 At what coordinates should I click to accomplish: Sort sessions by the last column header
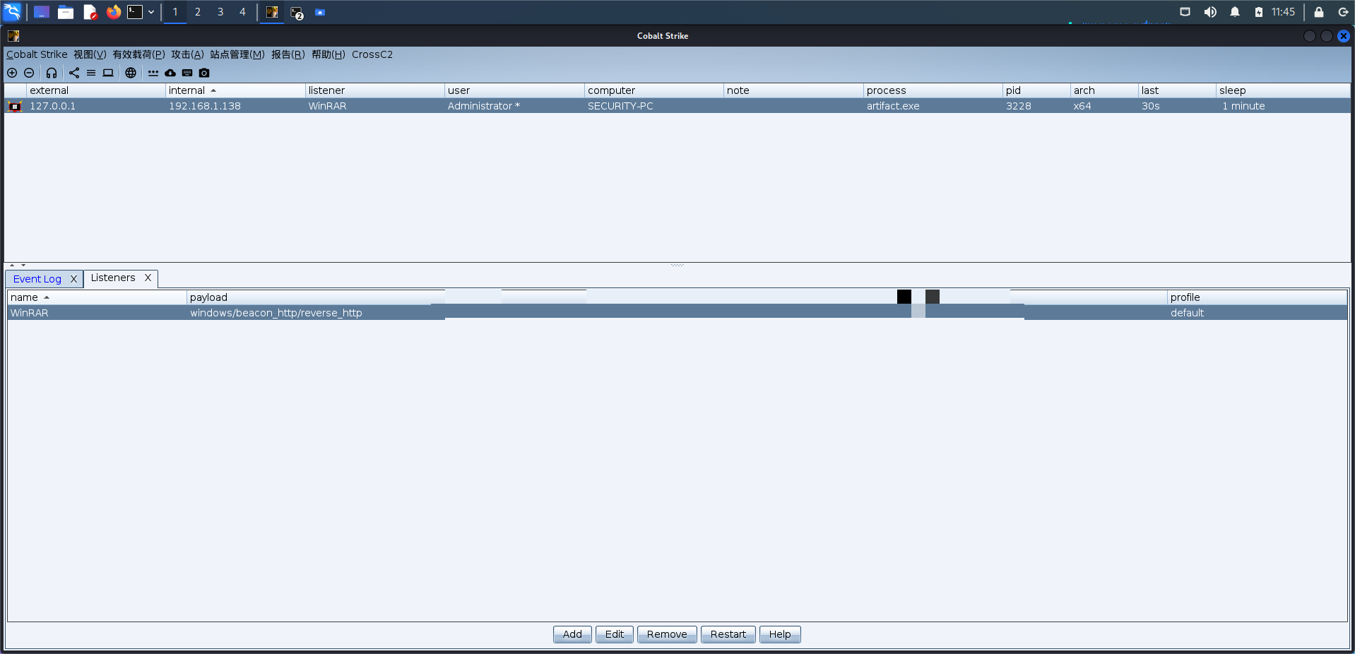tap(1177, 90)
